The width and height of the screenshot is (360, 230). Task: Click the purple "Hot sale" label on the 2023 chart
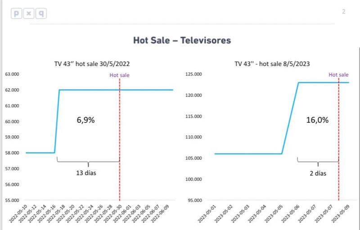point(338,75)
